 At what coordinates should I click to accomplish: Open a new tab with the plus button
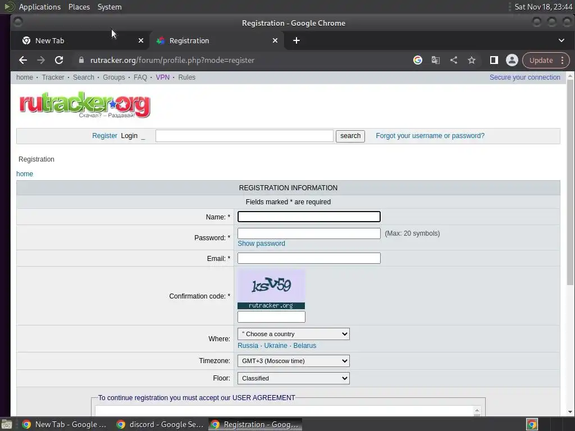(296, 40)
